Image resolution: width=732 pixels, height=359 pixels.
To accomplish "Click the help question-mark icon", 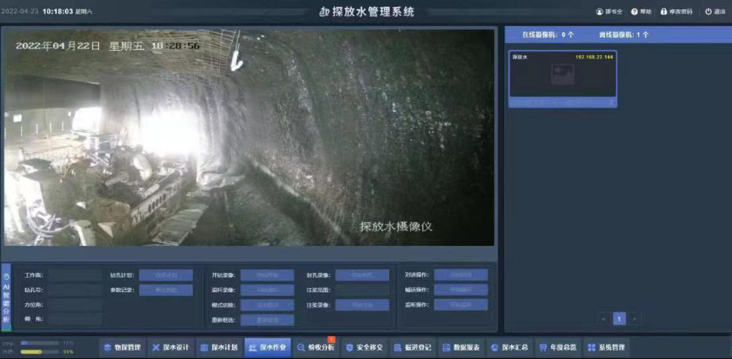I will point(635,12).
